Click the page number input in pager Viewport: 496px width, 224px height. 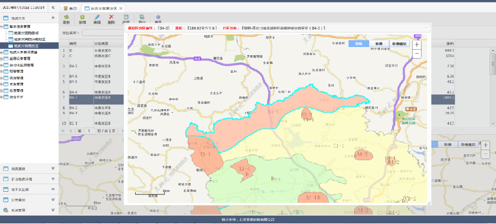[x=89, y=130]
